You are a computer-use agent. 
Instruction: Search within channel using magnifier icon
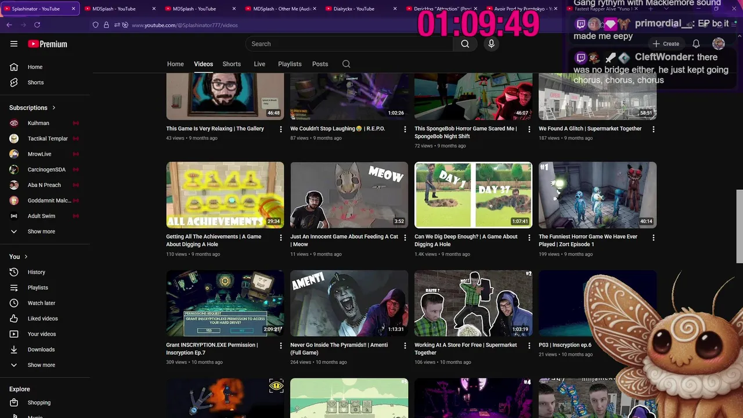coord(346,64)
